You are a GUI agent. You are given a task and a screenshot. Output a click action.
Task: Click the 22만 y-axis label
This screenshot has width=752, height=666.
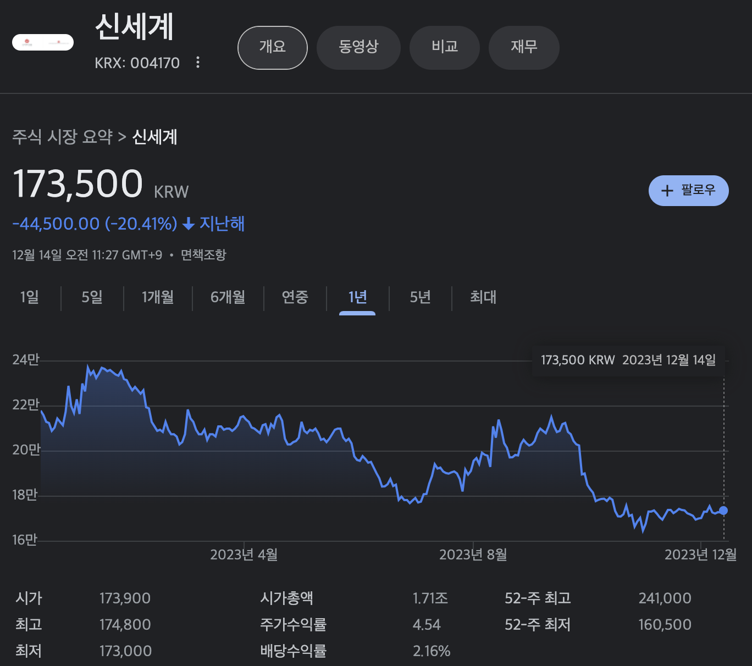click(26, 404)
